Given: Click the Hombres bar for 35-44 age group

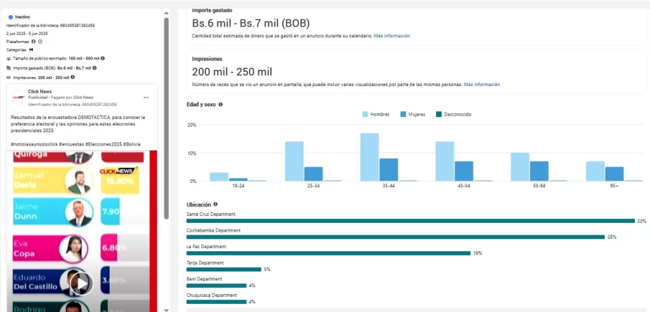Looking at the screenshot, I should [369, 157].
